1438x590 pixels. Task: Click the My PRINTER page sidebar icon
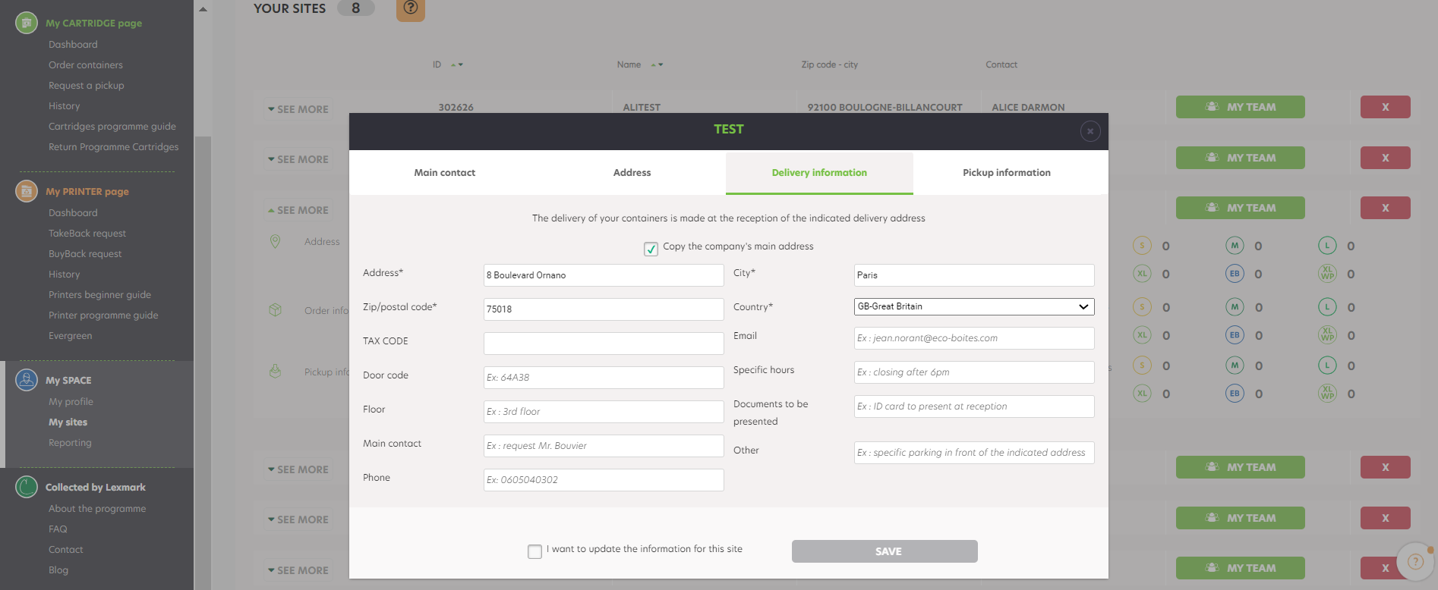[27, 191]
